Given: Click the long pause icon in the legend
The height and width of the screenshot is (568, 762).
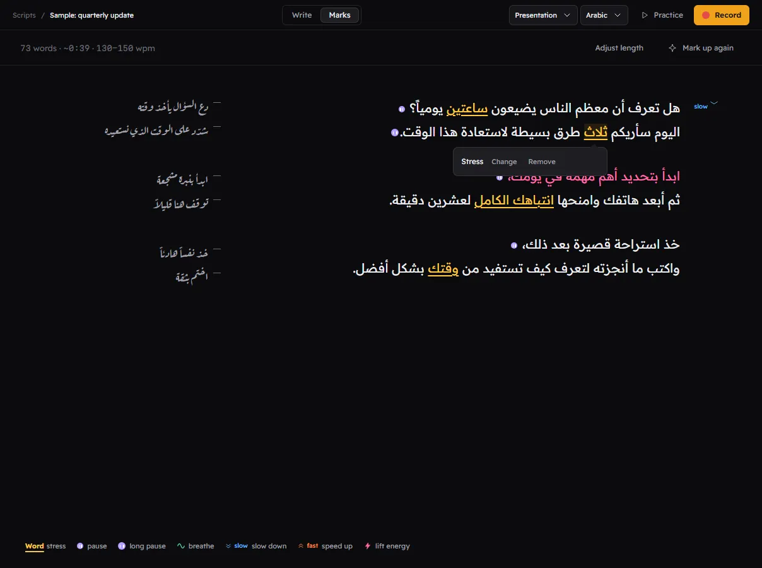Looking at the screenshot, I should (122, 546).
